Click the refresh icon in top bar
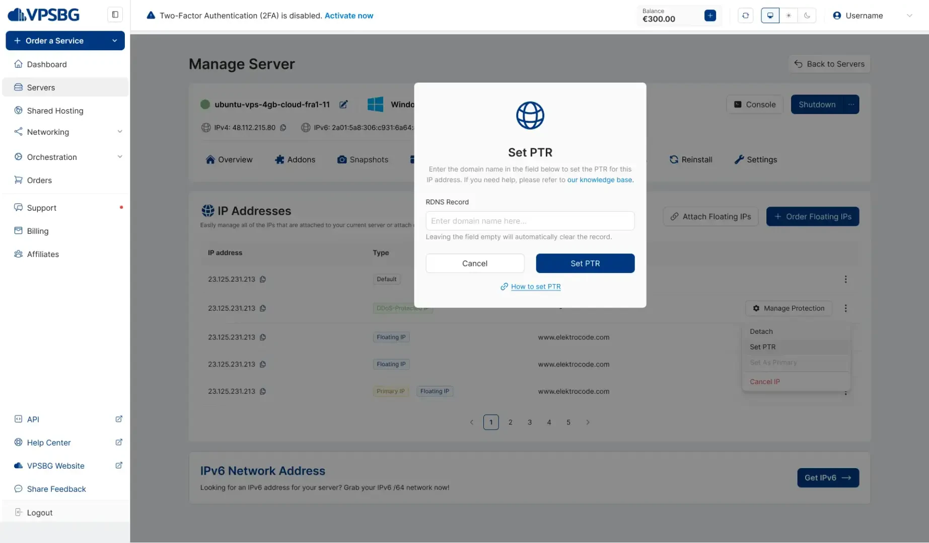929x543 pixels. [x=745, y=16]
